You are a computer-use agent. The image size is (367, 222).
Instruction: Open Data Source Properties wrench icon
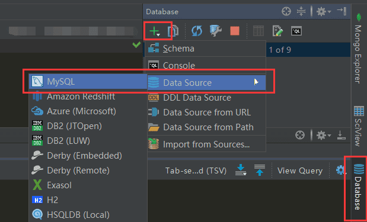216,31
